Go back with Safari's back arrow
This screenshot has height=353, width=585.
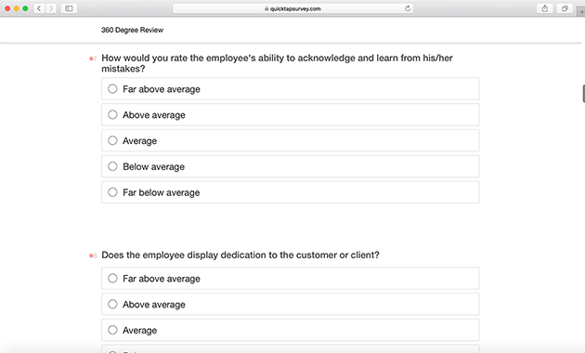(39, 8)
